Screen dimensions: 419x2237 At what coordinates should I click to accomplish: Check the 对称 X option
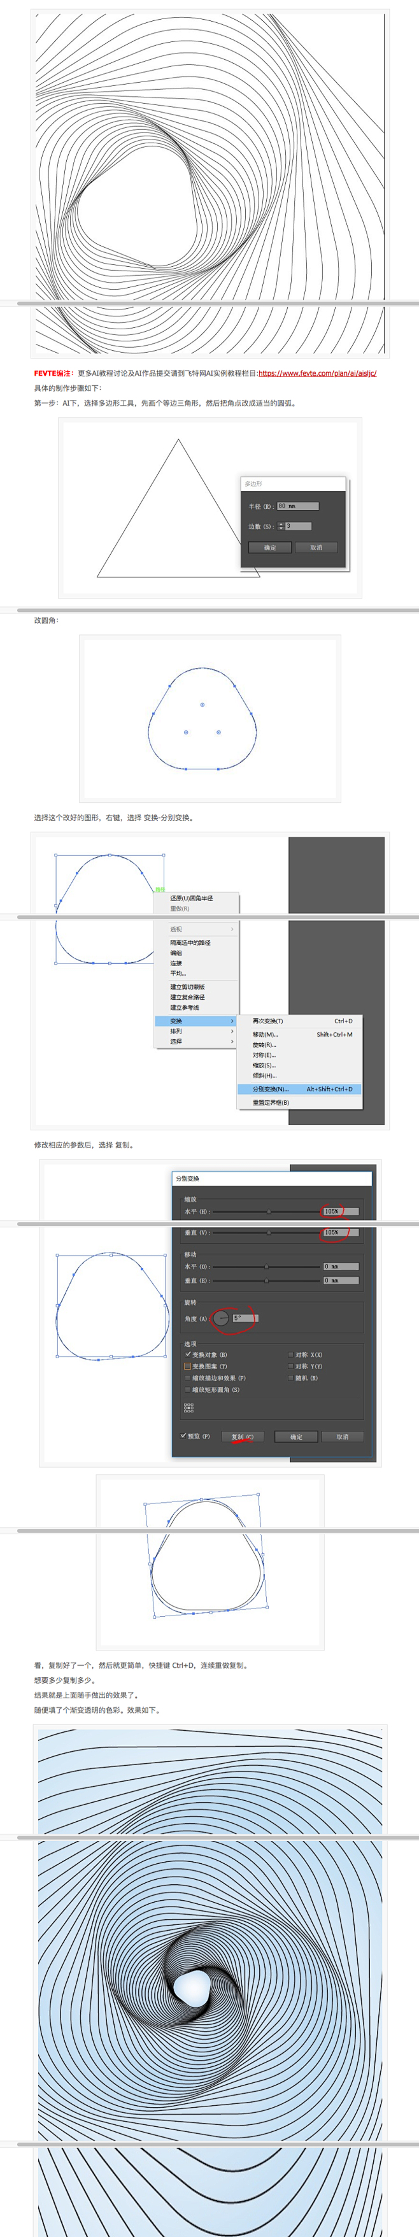pos(290,1354)
